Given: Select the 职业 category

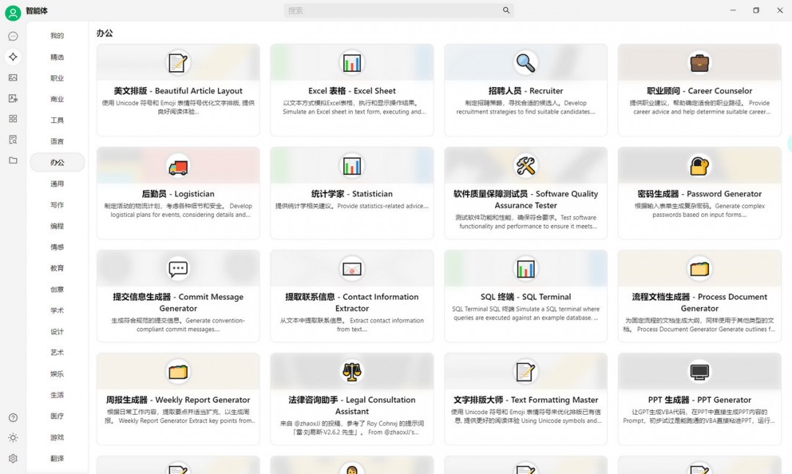Looking at the screenshot, I should (x=57, y=78).
